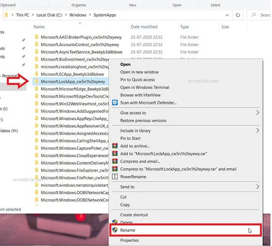Screen dimensions: 272x246
Task: Sort by the Name column header
Action: click(x=39, y=27)
